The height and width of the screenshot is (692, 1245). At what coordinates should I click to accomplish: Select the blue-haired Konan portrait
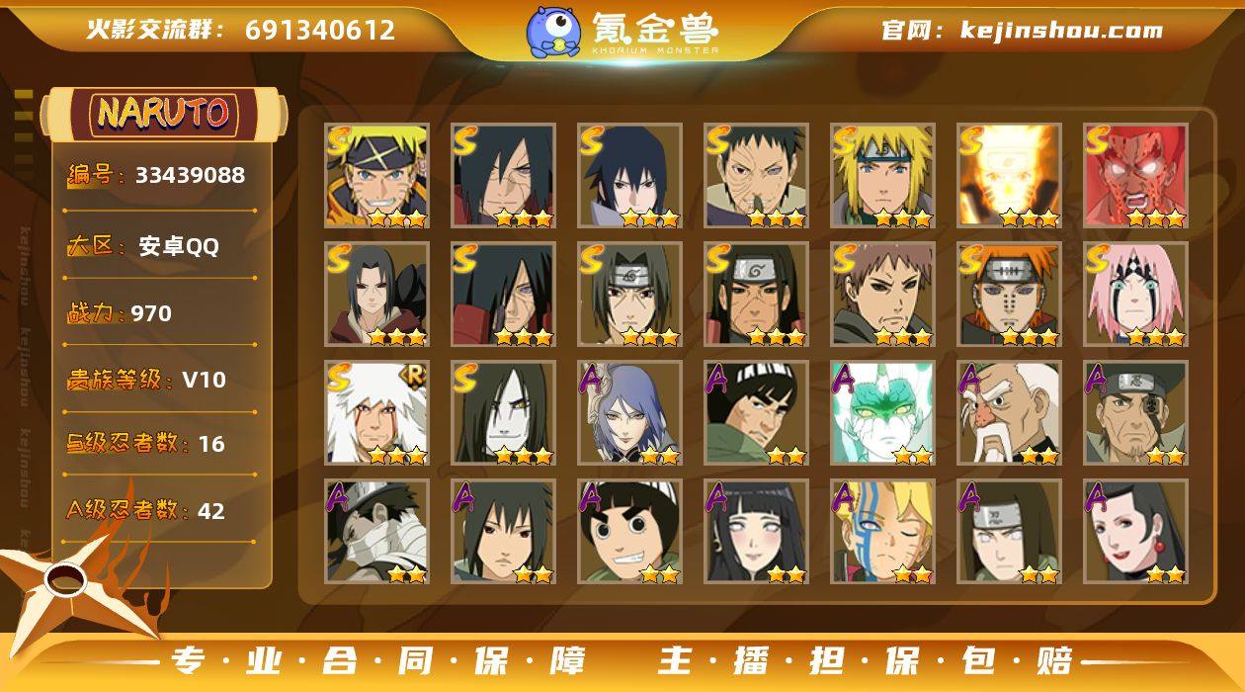pos(629,413)
